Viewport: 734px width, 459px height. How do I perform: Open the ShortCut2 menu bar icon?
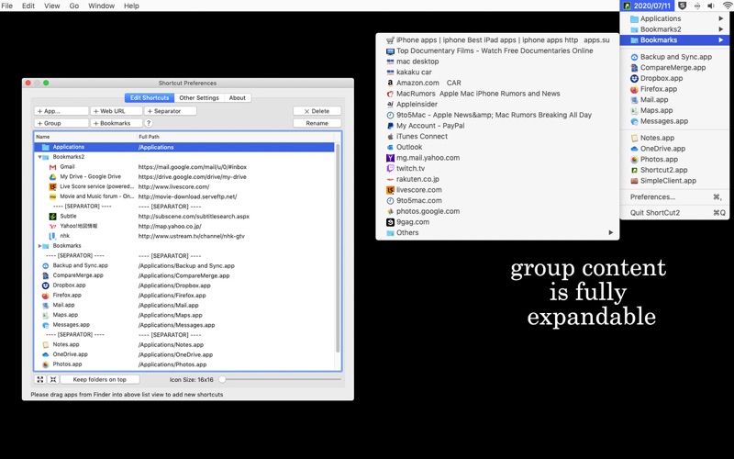coord(627,6)
